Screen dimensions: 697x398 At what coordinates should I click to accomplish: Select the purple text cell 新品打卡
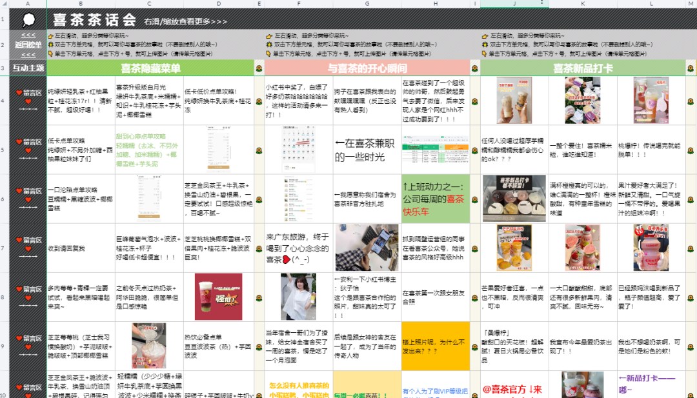click(x=651, y=384)
